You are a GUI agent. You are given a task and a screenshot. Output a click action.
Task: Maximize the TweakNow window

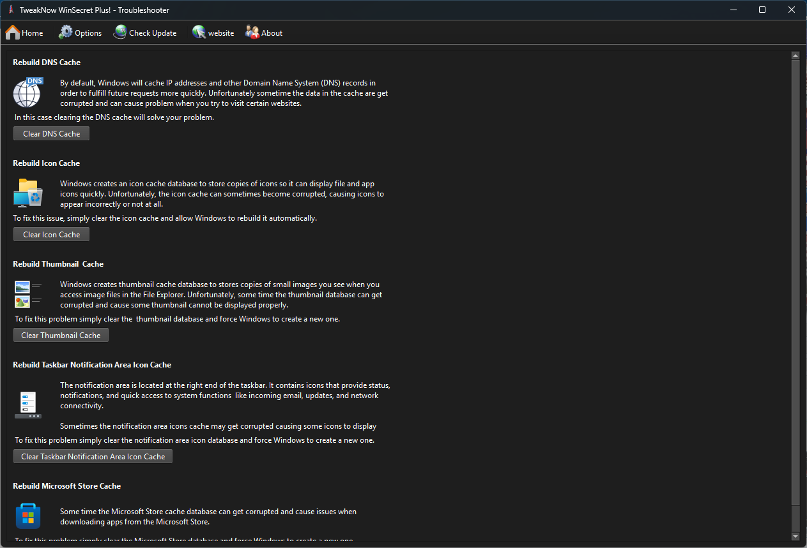point(762,10)
